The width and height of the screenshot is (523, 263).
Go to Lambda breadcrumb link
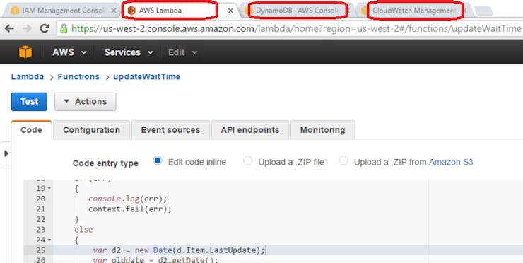(28, 76)
